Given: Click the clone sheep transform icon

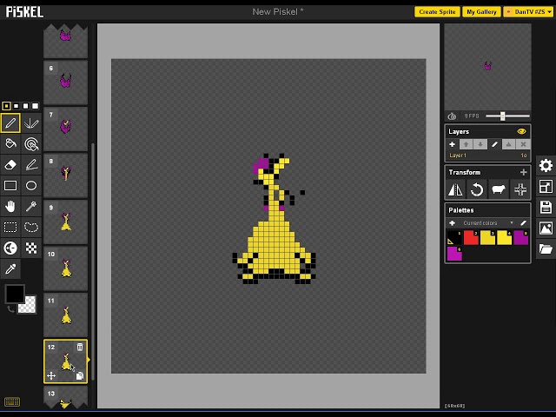Looking at the screenshot, I should tap(498, 189).
